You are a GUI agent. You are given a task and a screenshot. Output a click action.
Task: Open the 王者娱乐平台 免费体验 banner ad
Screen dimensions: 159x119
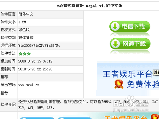tap(128, 79)
